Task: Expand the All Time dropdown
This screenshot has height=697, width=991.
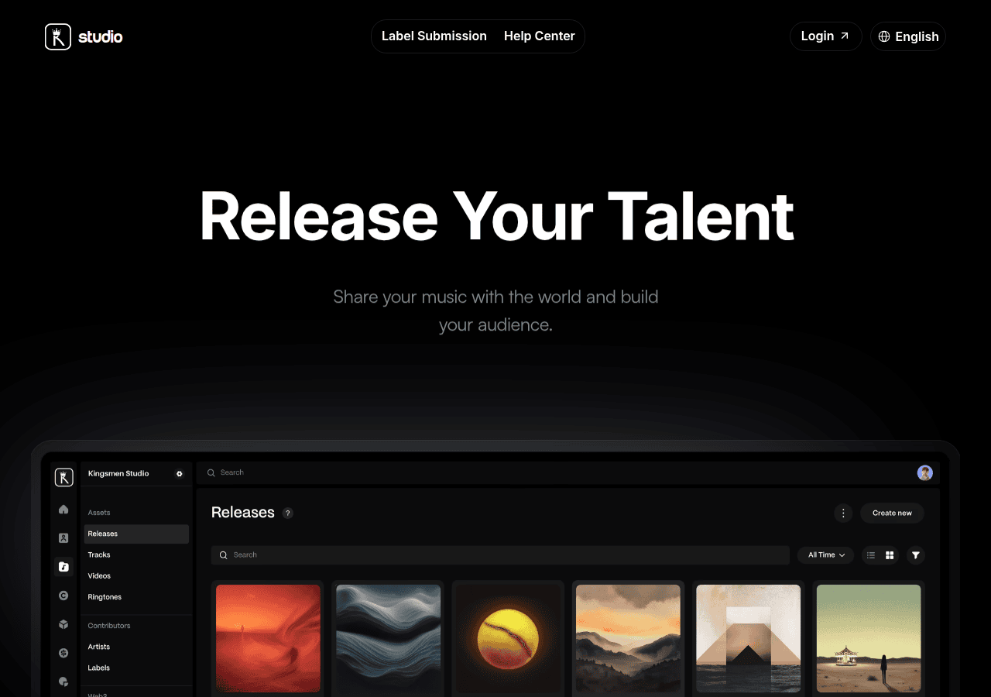Action: pyautogui.click(x=826, y=555)
